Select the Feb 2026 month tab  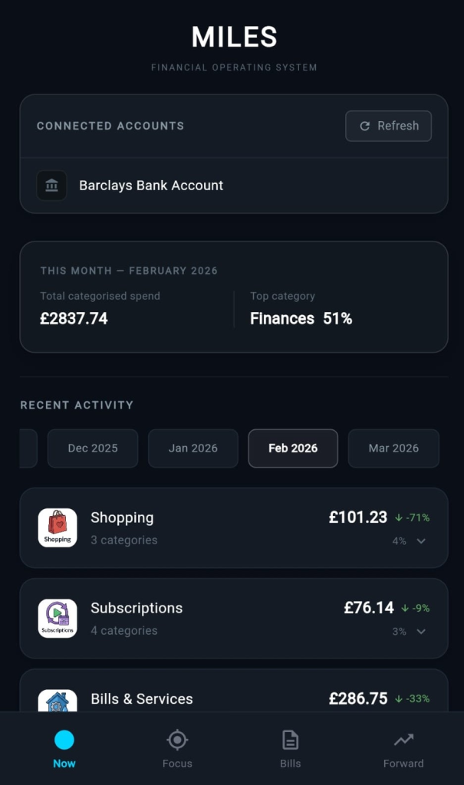[x=293, y=448]
